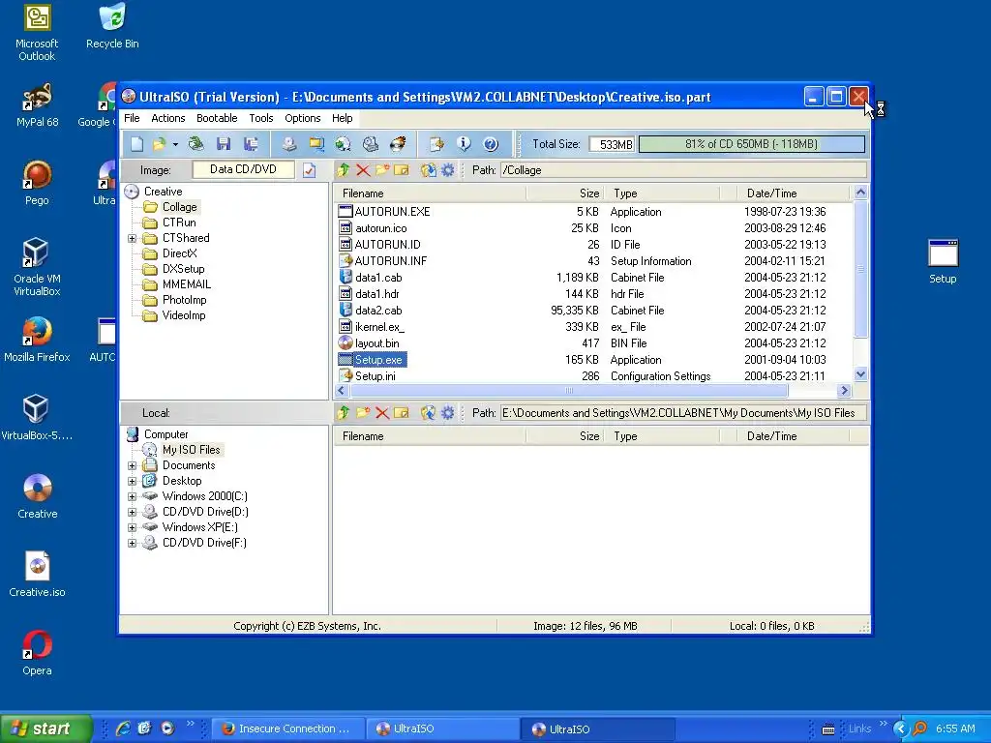
Task: Click the Save floppy disk icon
Action: point(224,144)
